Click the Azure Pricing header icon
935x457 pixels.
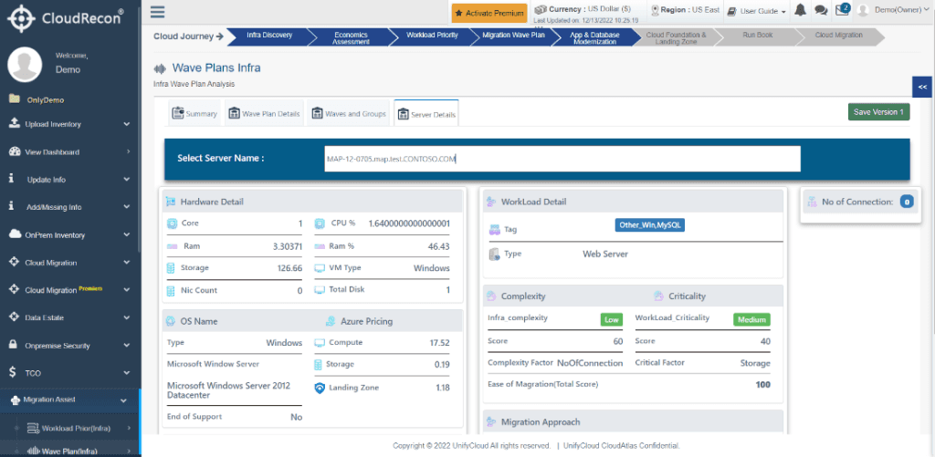coord(331,321)
